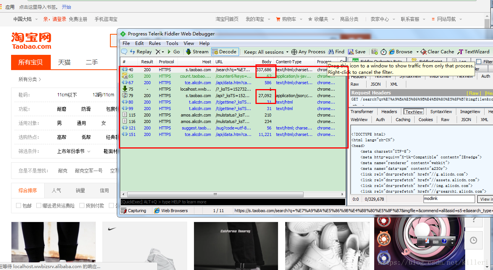Open the File menu in Fiddler
493x270 pixels.
(x=126, y=43)
